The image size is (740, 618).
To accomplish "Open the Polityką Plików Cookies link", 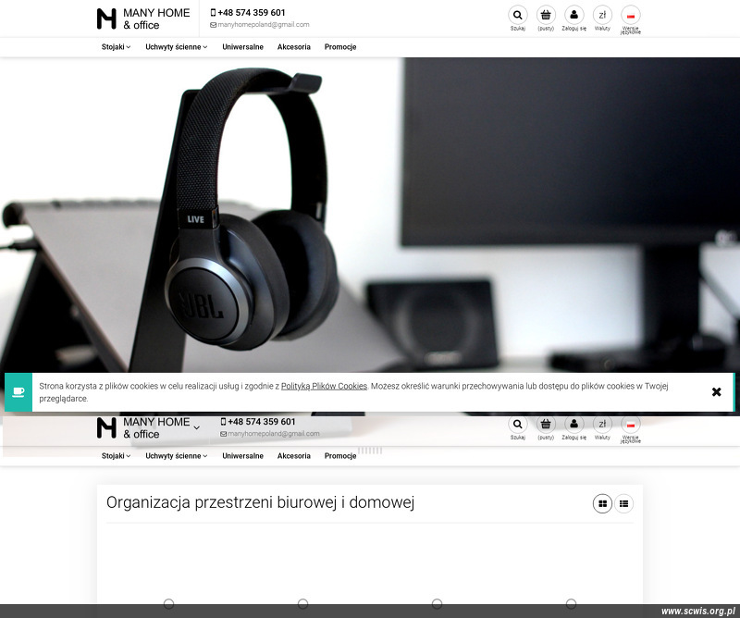I will [x=324, y=386].
